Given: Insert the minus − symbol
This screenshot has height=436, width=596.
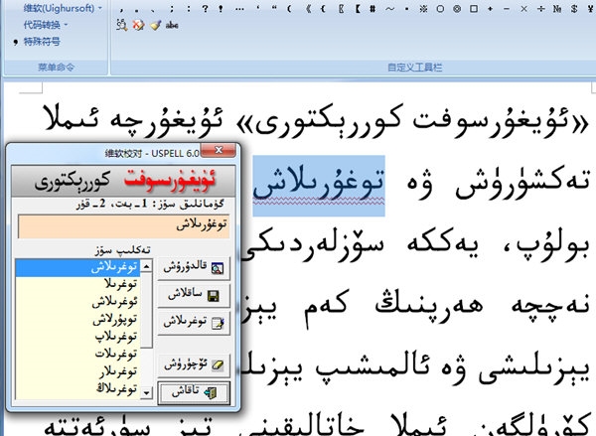Looking at the screenshot, I should [x=507, y=9].
